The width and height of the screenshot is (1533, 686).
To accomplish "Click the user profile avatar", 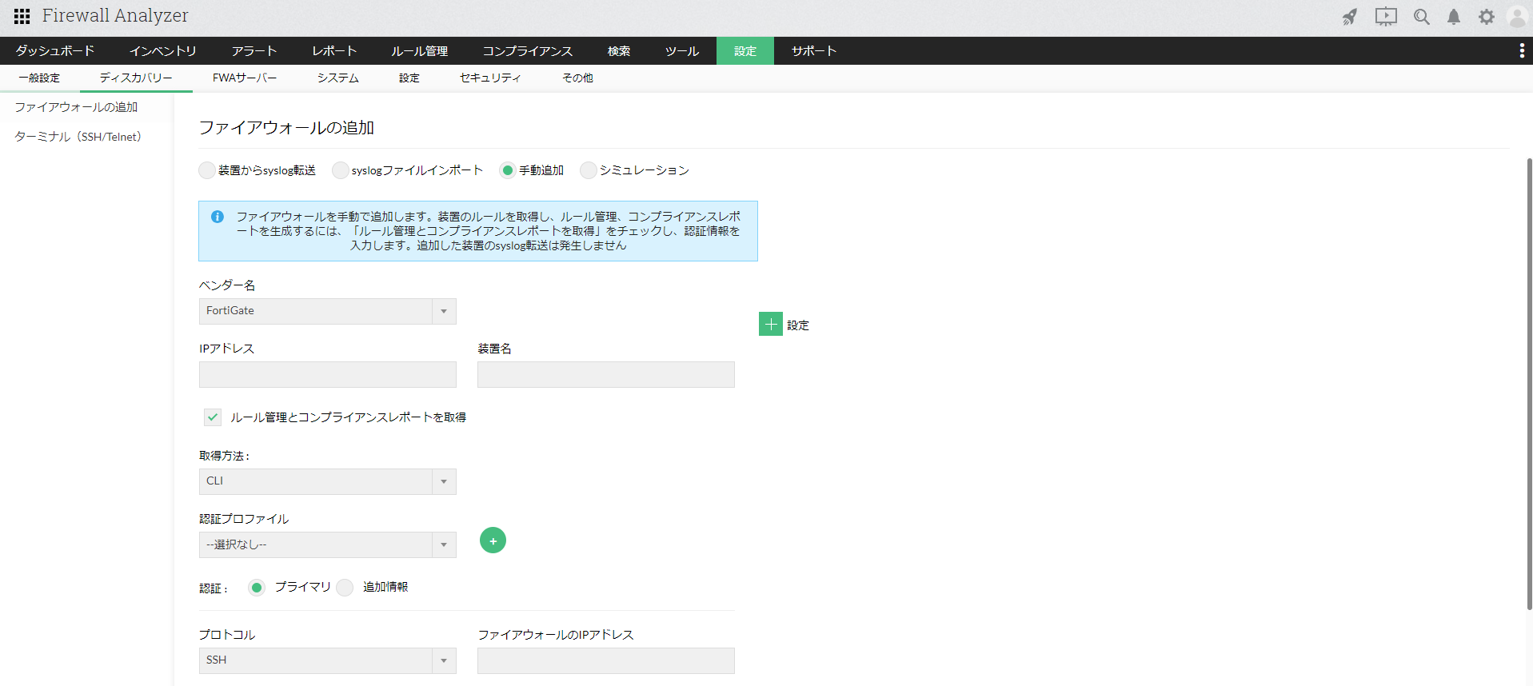I will click(x=1516, y=17).
